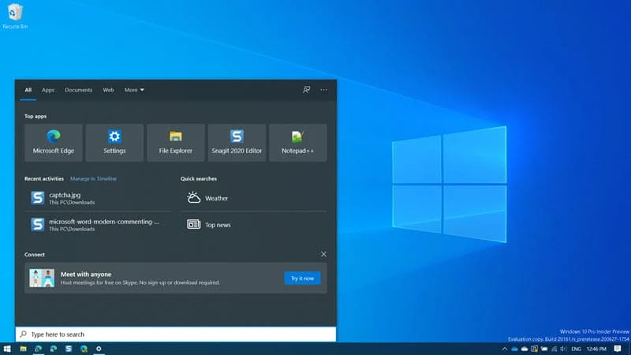
Task: Open recent file microsoft-word-modern-commenting
Action: pyautogui.click(x=97, y=225)
